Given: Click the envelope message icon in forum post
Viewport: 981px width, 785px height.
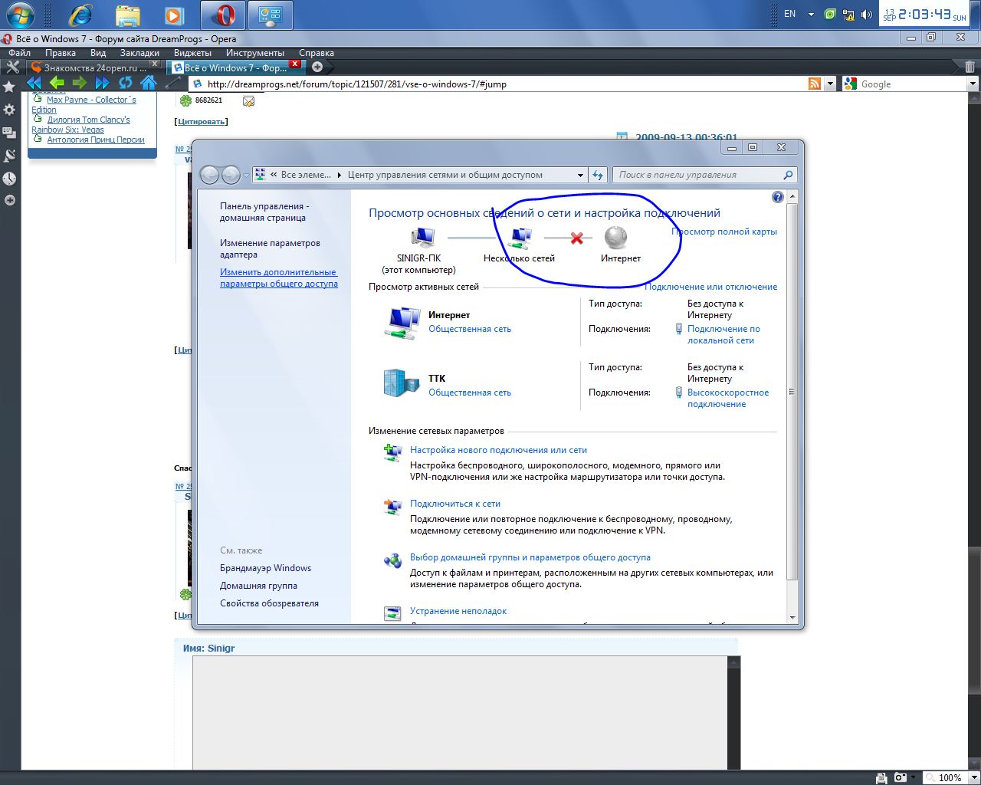Looking at the screenshot, I should click(249, 100).
